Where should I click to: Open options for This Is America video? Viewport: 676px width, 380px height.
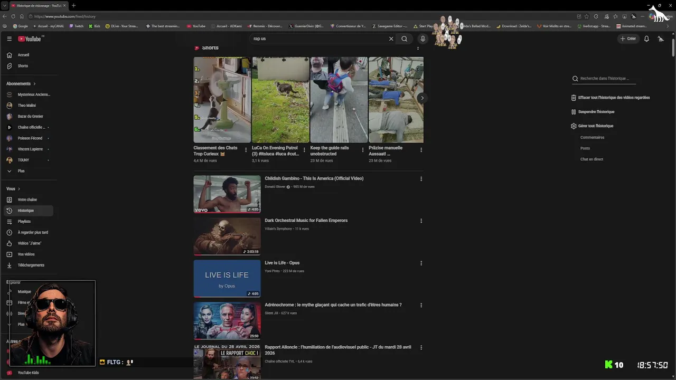click(x=421, y=179)
